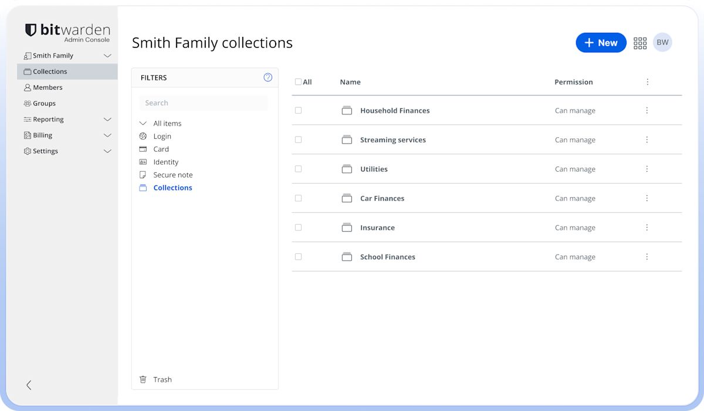Open the product switcher grid icon
This screenshot has height=411, width=704.
click(640, 42)
